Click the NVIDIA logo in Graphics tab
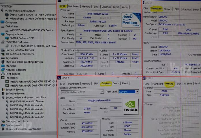201x138 pixels. click(x=131, y=107)
